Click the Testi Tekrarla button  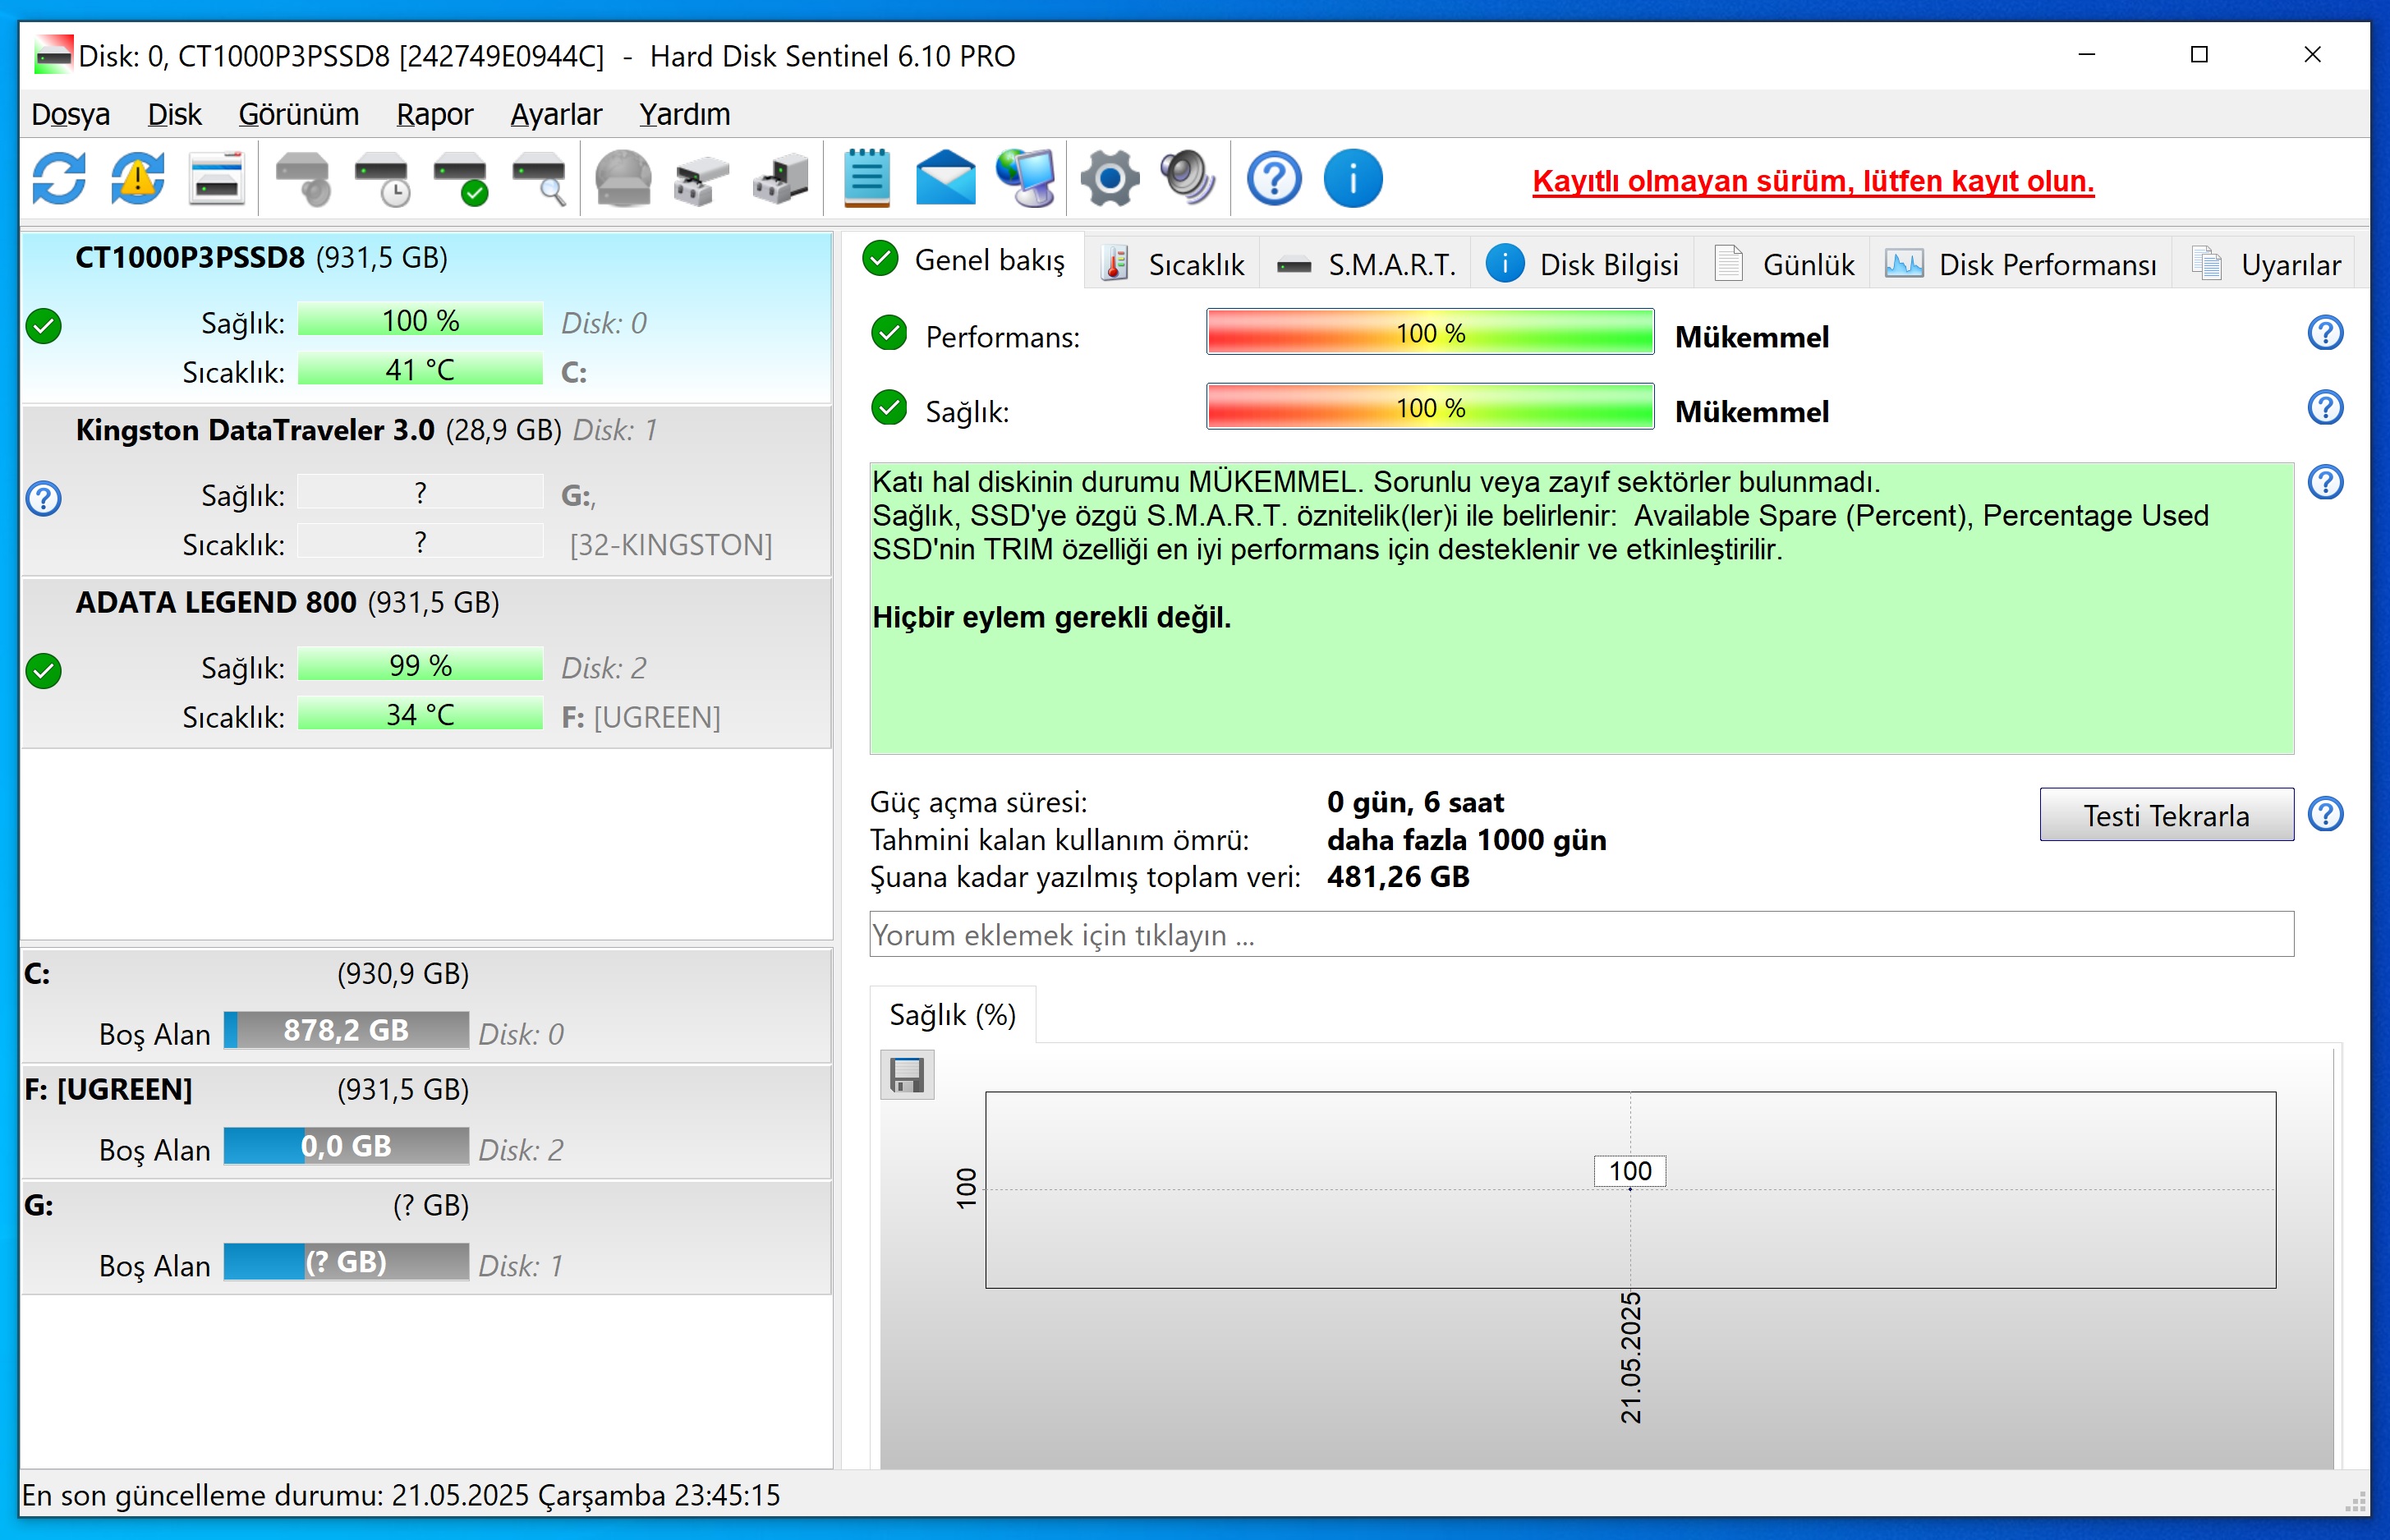point(2166,815)
